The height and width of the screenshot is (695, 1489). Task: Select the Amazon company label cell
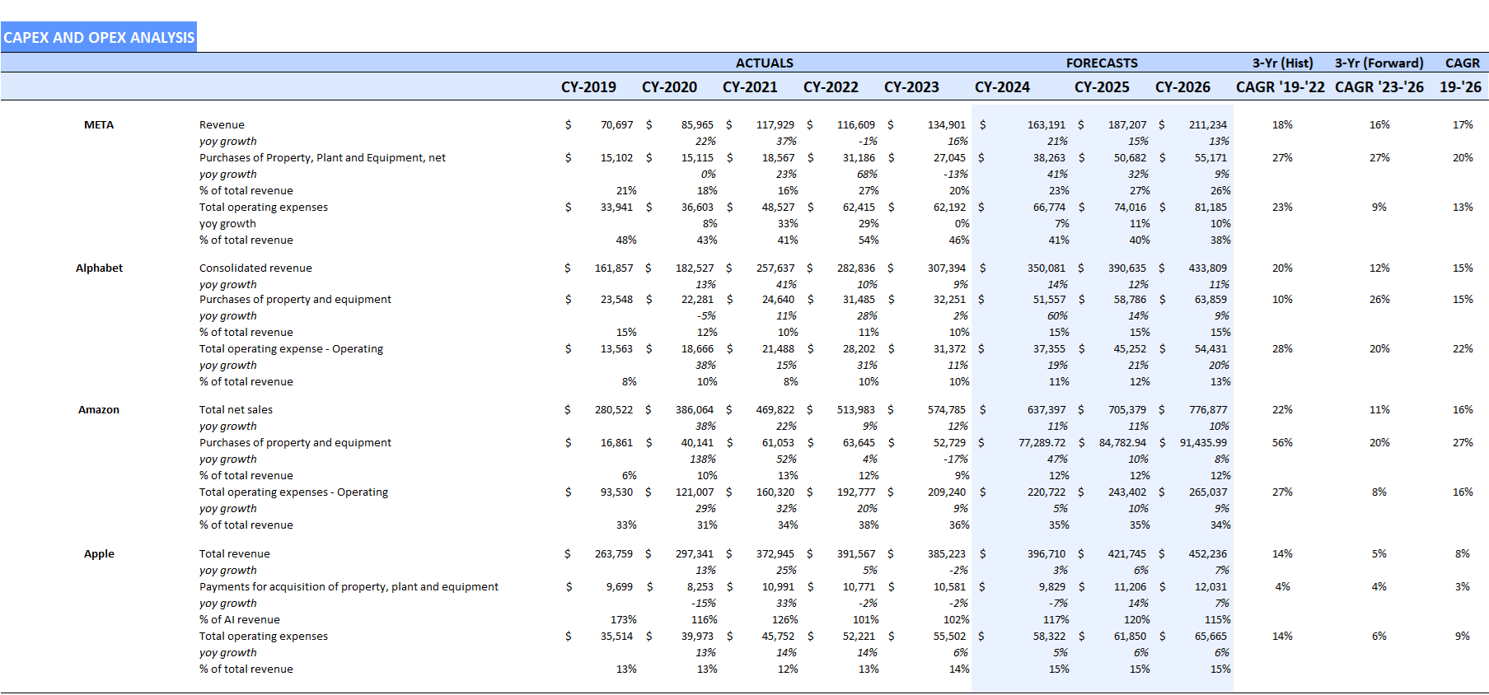(99, 410)
